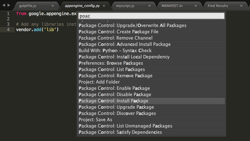Focus the command palette search field
250x141 pixels.
click(151, 16)
